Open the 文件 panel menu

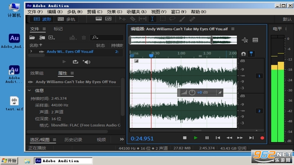[44, 29]
